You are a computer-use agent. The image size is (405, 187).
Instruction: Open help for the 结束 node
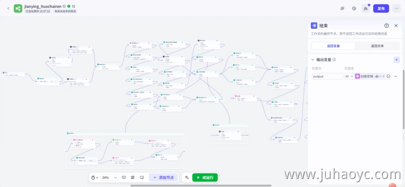(x=386, y=26)
